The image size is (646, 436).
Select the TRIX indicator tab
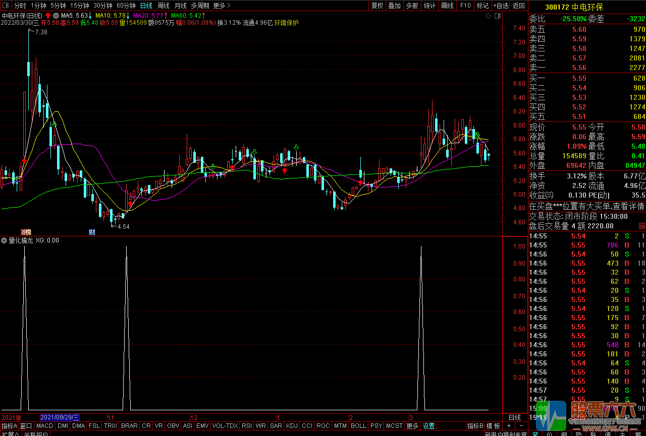111,426
